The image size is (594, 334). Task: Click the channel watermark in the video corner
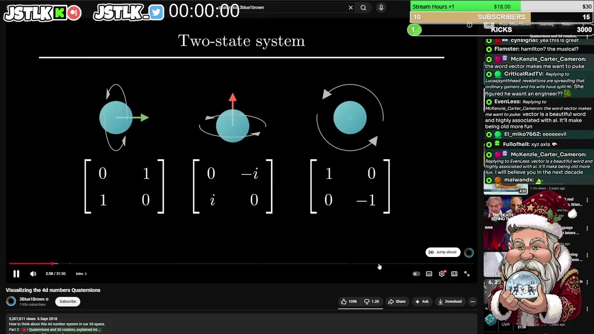tap(469, 252)
